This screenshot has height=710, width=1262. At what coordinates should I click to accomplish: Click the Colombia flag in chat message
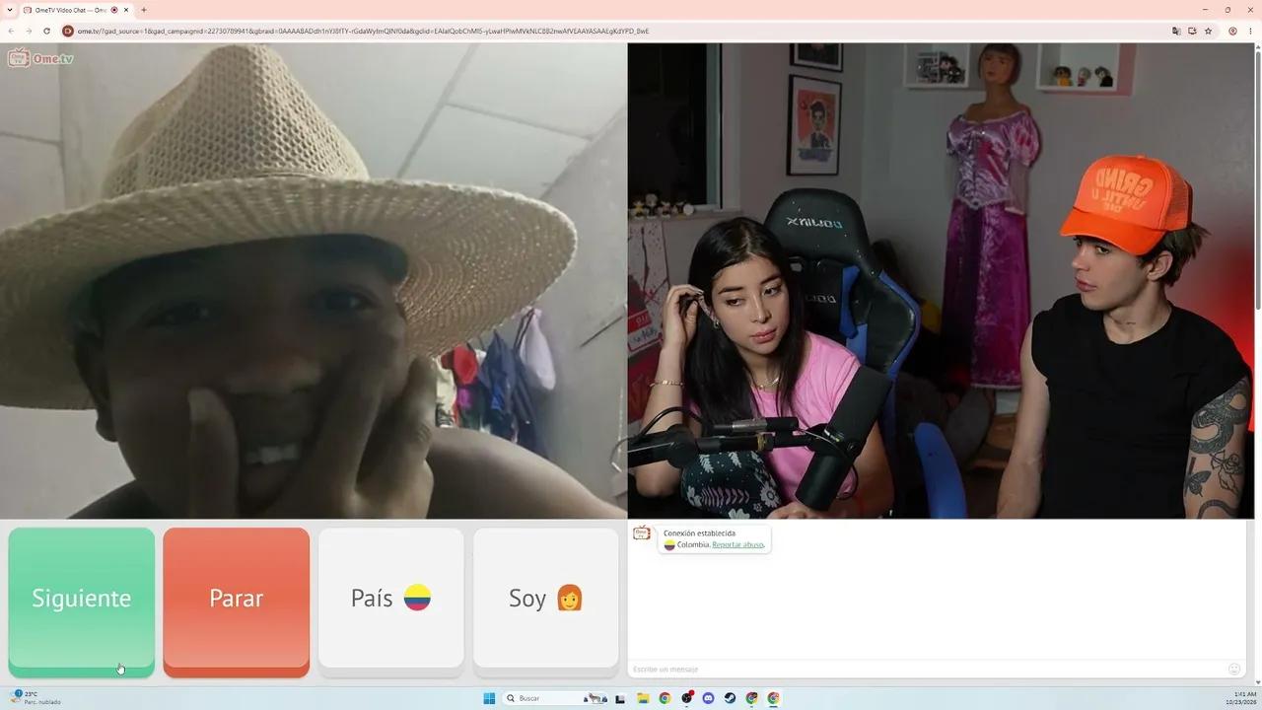[669, 544]
